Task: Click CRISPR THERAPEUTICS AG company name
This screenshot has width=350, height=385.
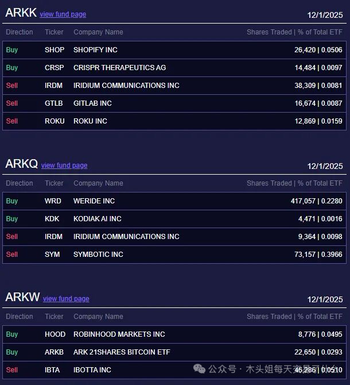Action: coord(119,68)
